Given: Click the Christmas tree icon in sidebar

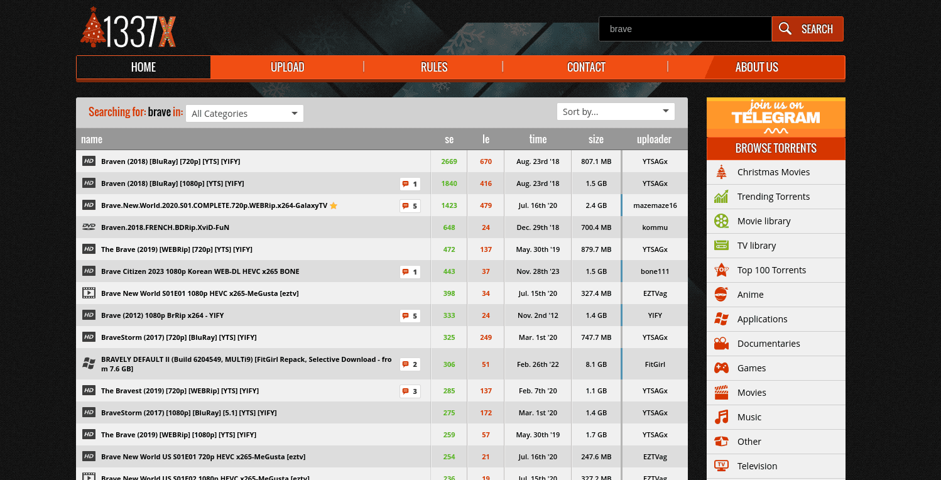Looking at the screenshot, I should 721,172.
